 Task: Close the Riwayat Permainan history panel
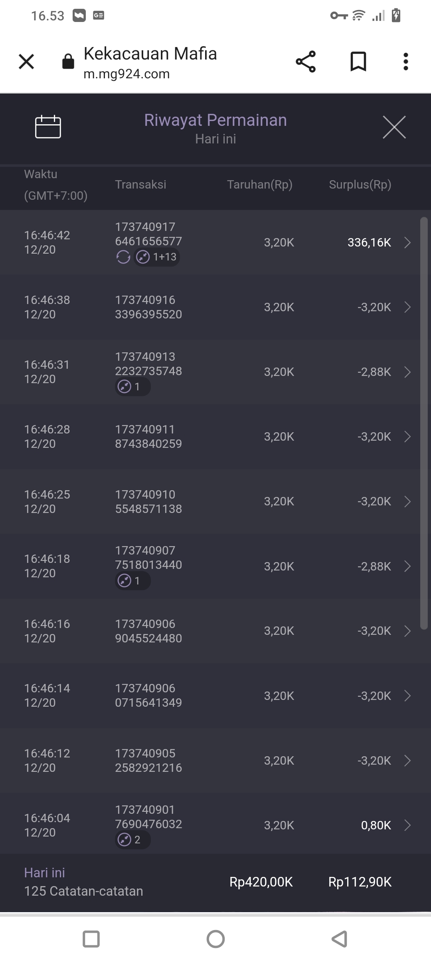click(394, 127)
